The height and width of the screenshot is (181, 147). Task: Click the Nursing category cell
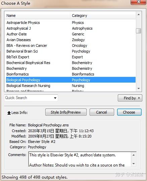tap(78, 86)
